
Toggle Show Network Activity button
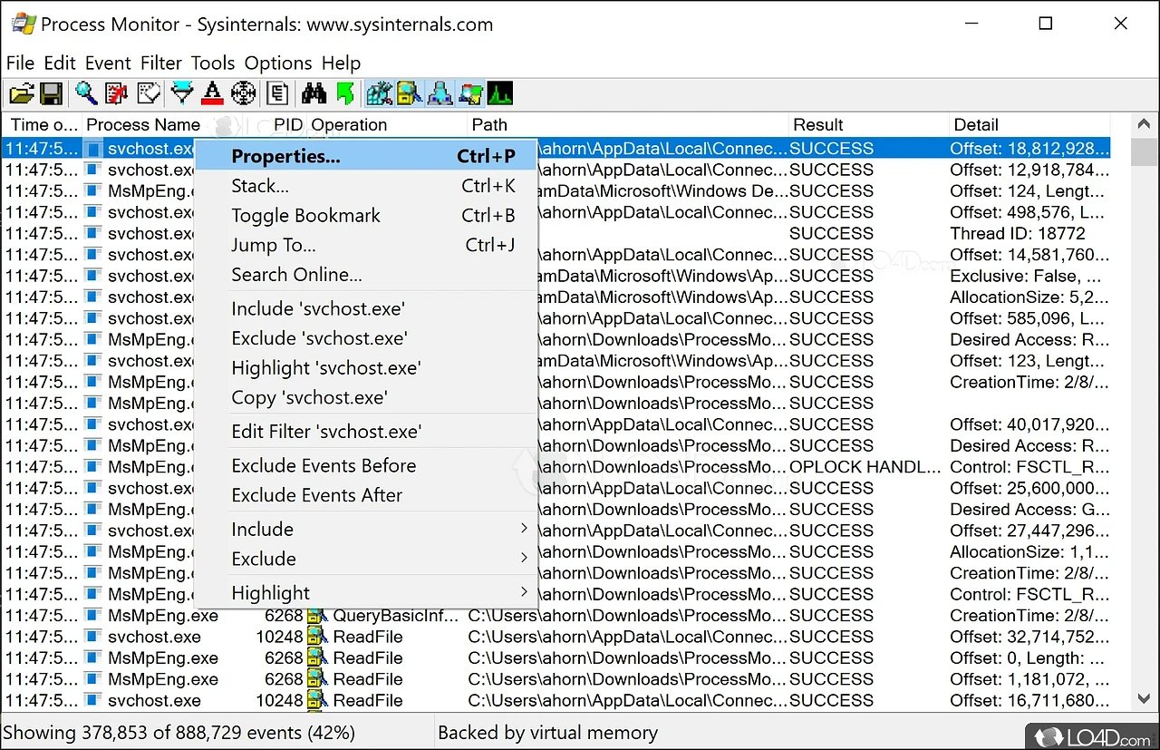(440, 93)
